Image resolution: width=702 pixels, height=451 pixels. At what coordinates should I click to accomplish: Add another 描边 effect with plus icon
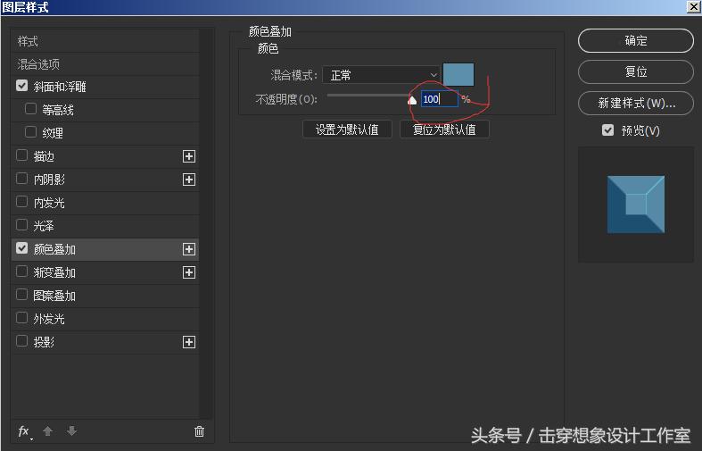189,156
